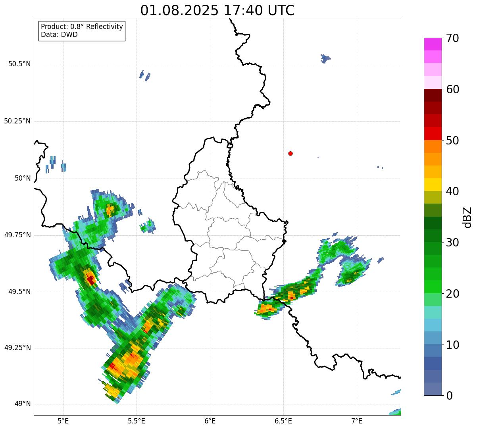Image resolution: width=477 pixels, height=429 pixels.
Task: Pick the dark maroon swatch just below 60
Action: point(433,95)
